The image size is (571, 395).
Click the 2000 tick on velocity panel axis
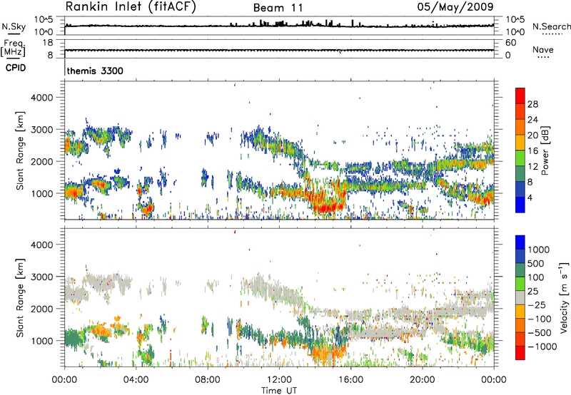(x=41, y=309)
